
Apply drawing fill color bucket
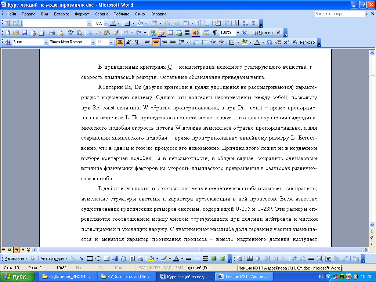click(151, 258)
